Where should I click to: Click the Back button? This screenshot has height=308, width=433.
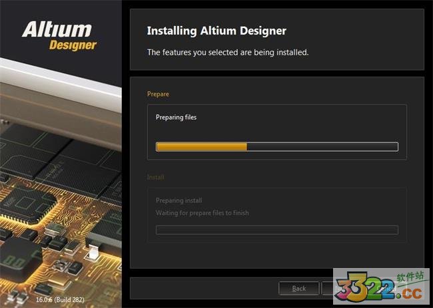point(299,289)
